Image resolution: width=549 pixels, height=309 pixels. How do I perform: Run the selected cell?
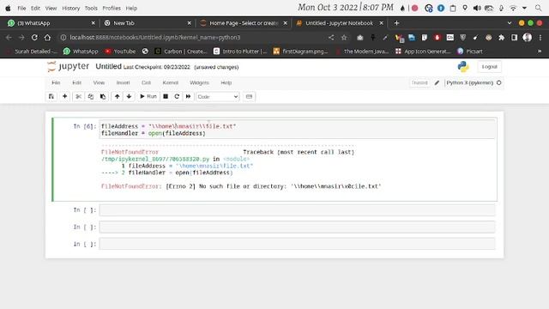[x=148, y=96]
